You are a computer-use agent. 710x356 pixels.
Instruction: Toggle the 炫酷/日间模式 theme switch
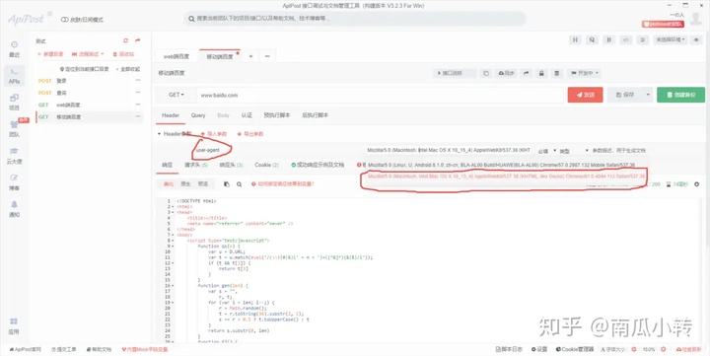click(x=82, y=20)
